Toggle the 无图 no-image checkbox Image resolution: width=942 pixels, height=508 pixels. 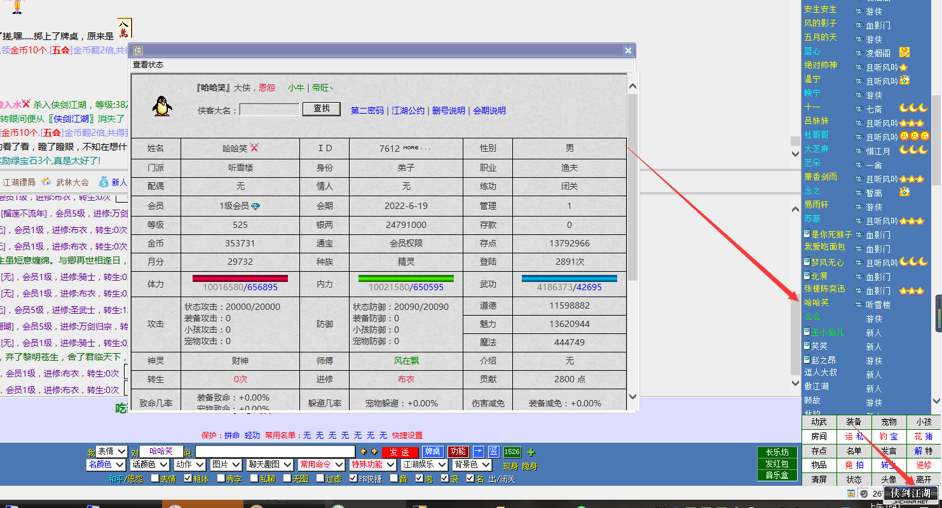[287, 479]
